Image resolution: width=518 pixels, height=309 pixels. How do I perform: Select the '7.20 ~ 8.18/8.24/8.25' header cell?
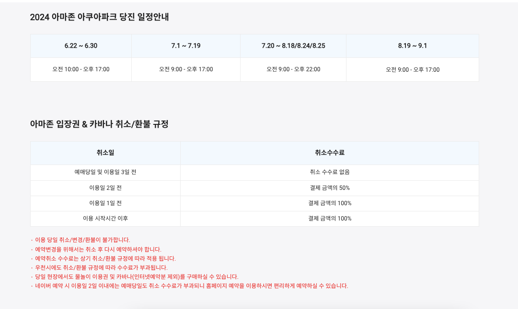(x=293, y=46)
